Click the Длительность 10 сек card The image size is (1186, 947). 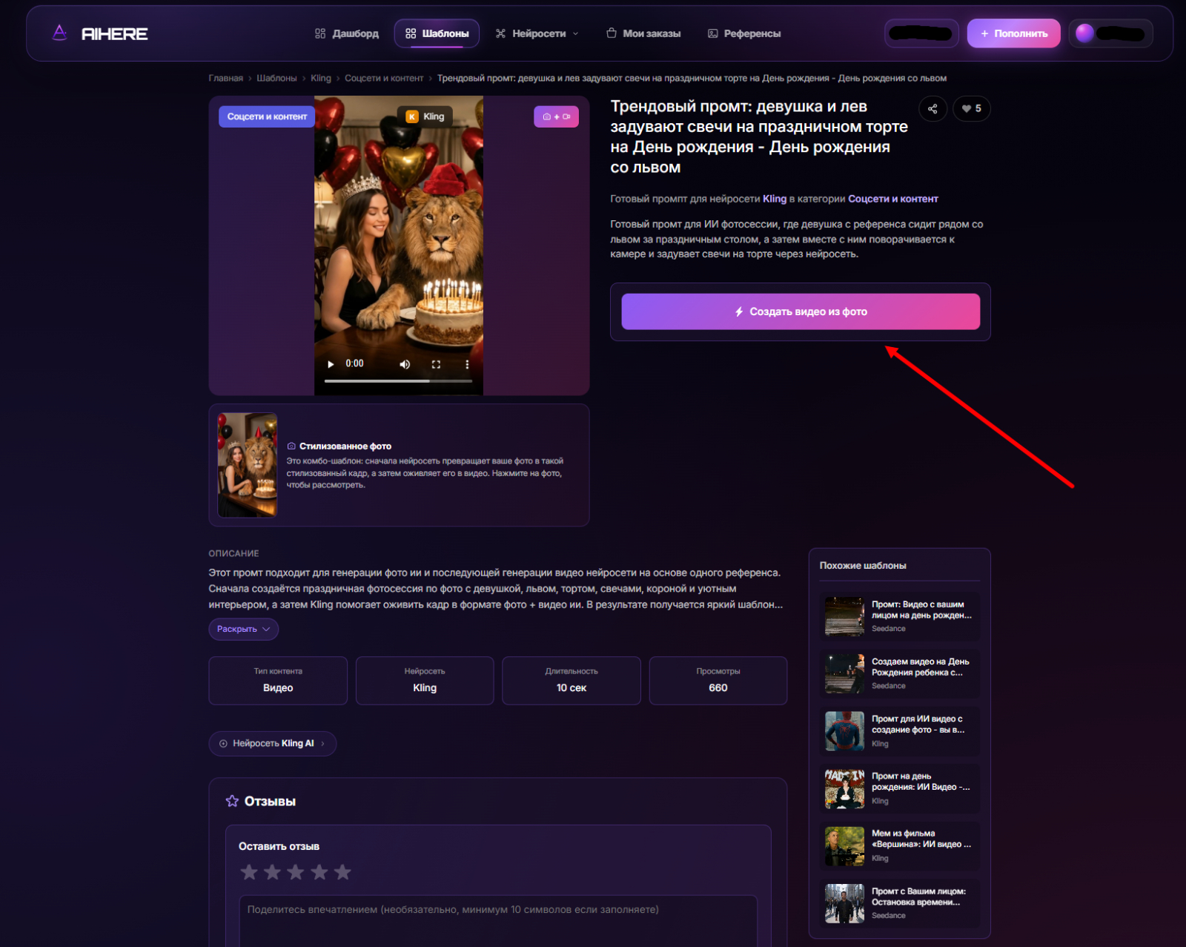572,680
